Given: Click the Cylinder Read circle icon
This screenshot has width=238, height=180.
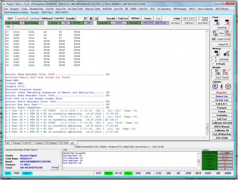Looking at the screenshot, I should 215,86.
